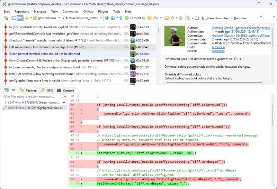The image size is (277, 189).
Task: Click the filter files regular expression field
Action: pos(33,97)
